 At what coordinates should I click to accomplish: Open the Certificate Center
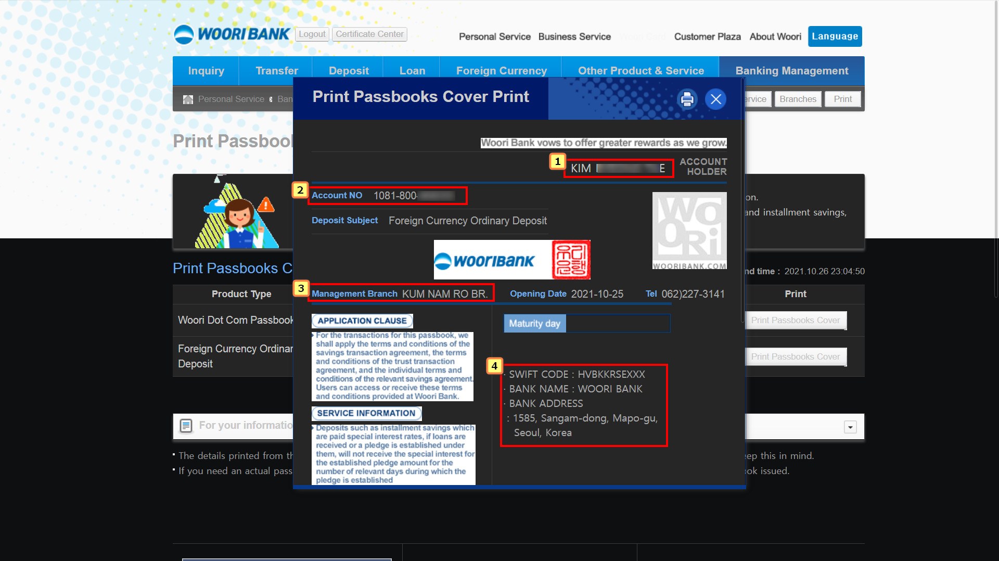point(369,34)
